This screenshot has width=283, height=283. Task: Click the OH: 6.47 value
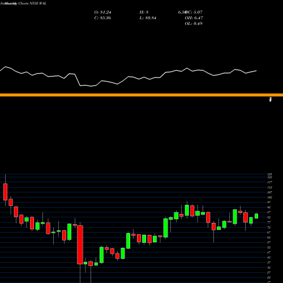194,18
